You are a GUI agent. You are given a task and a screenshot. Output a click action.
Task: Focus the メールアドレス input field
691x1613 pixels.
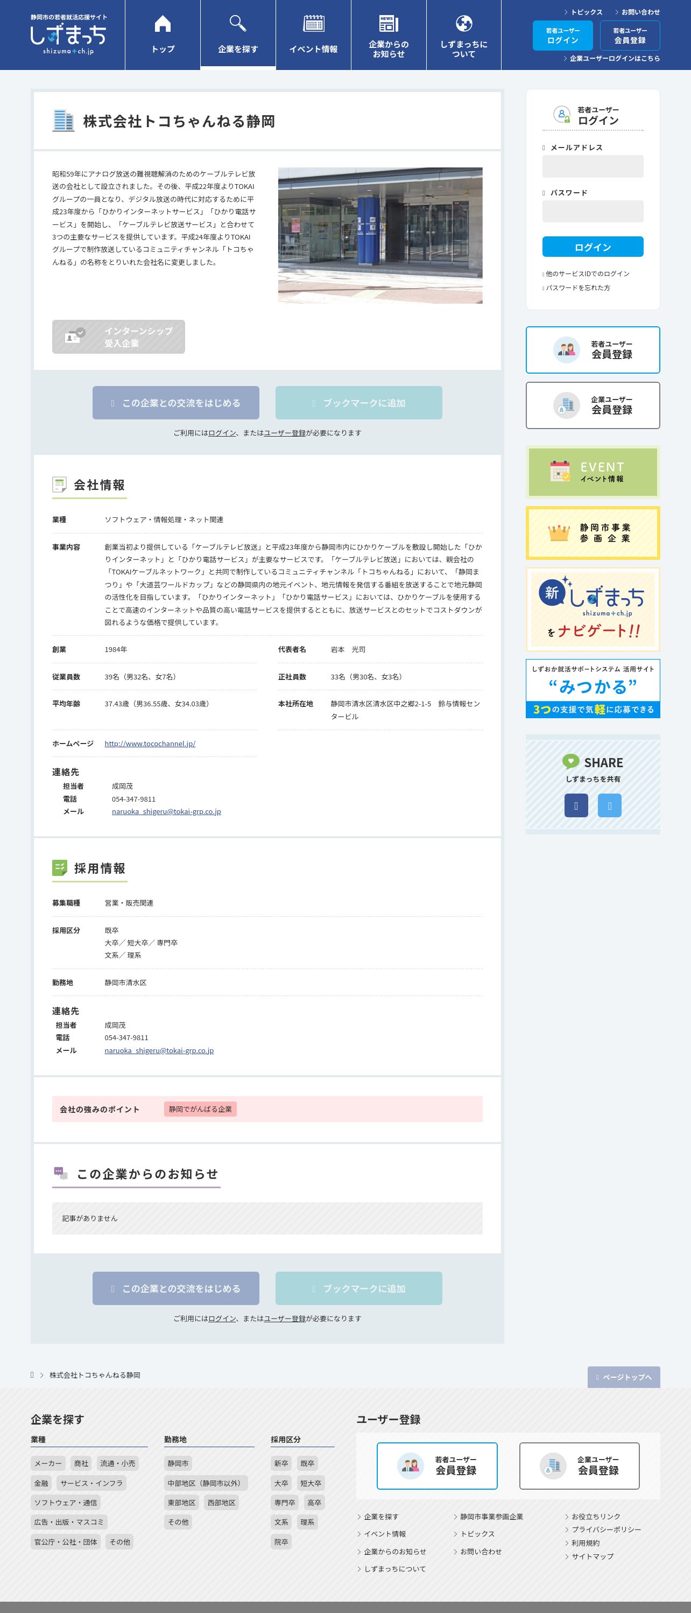pos(593,166)
